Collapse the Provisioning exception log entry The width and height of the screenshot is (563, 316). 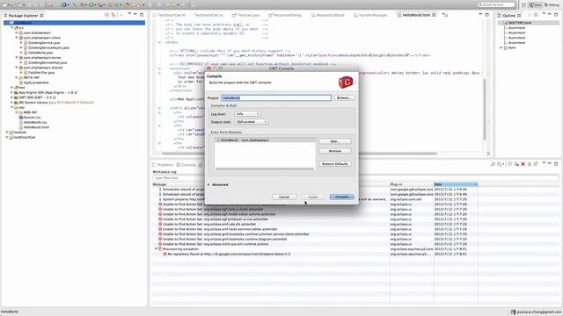coord(157,248)
